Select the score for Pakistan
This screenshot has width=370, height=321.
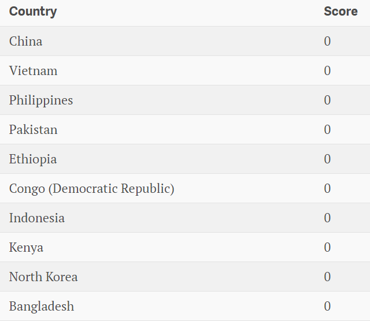(327, 129)
